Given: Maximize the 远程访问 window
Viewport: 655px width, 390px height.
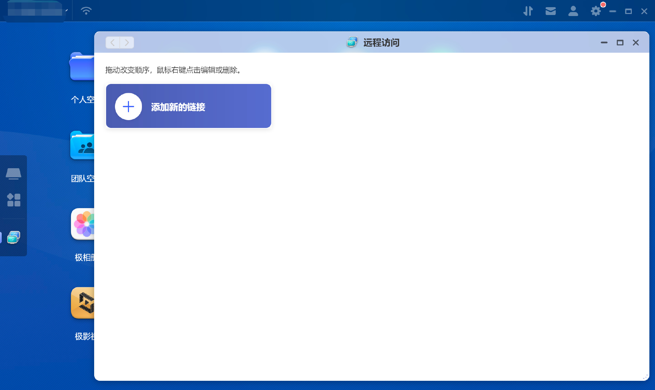Looking at the screenshot, I should click(620, 43).
